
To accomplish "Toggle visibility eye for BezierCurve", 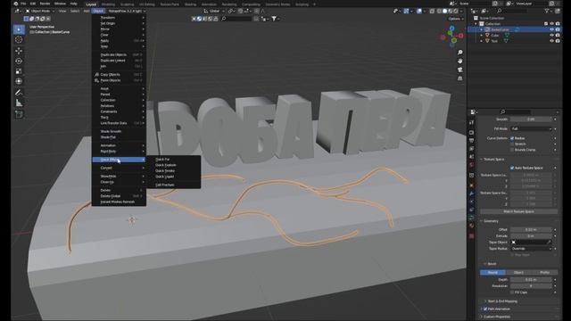I will tap(551, 29).
